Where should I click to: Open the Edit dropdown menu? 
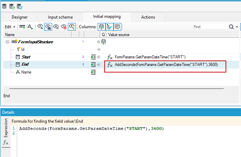pyautogui.click(x=10, y=27)
